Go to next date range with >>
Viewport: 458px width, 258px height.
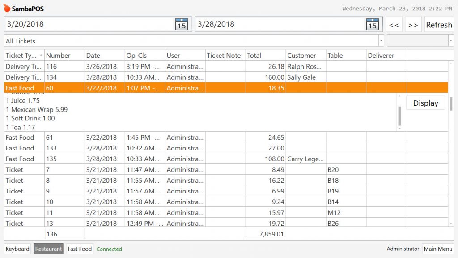(x=413, y=25)
